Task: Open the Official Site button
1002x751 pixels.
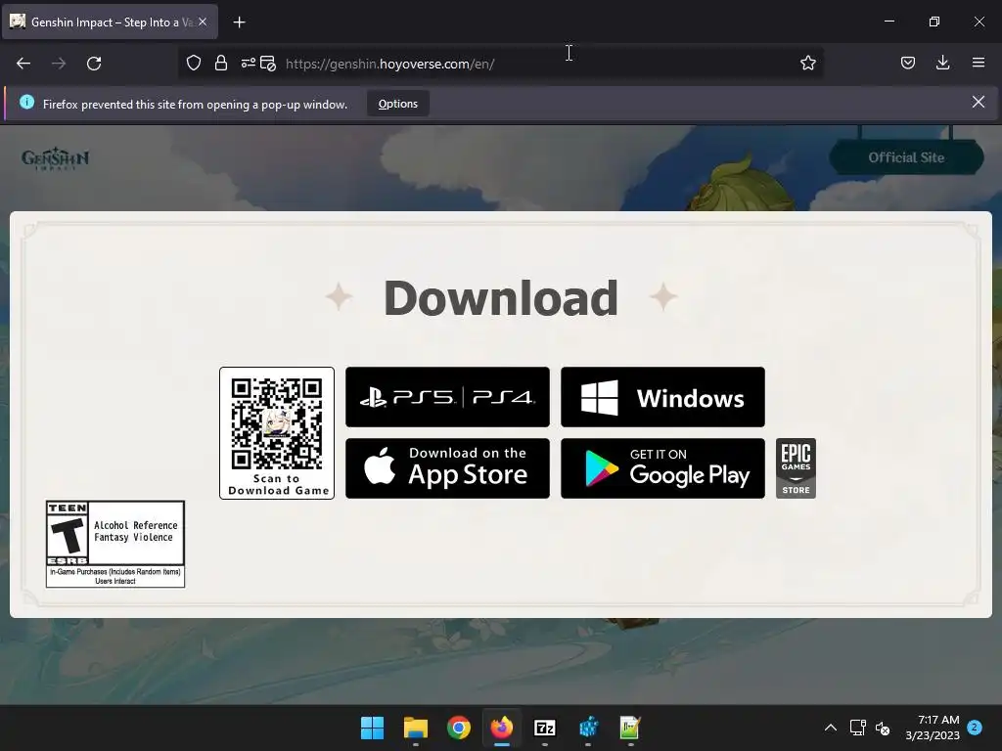Action: click(906, 157)
